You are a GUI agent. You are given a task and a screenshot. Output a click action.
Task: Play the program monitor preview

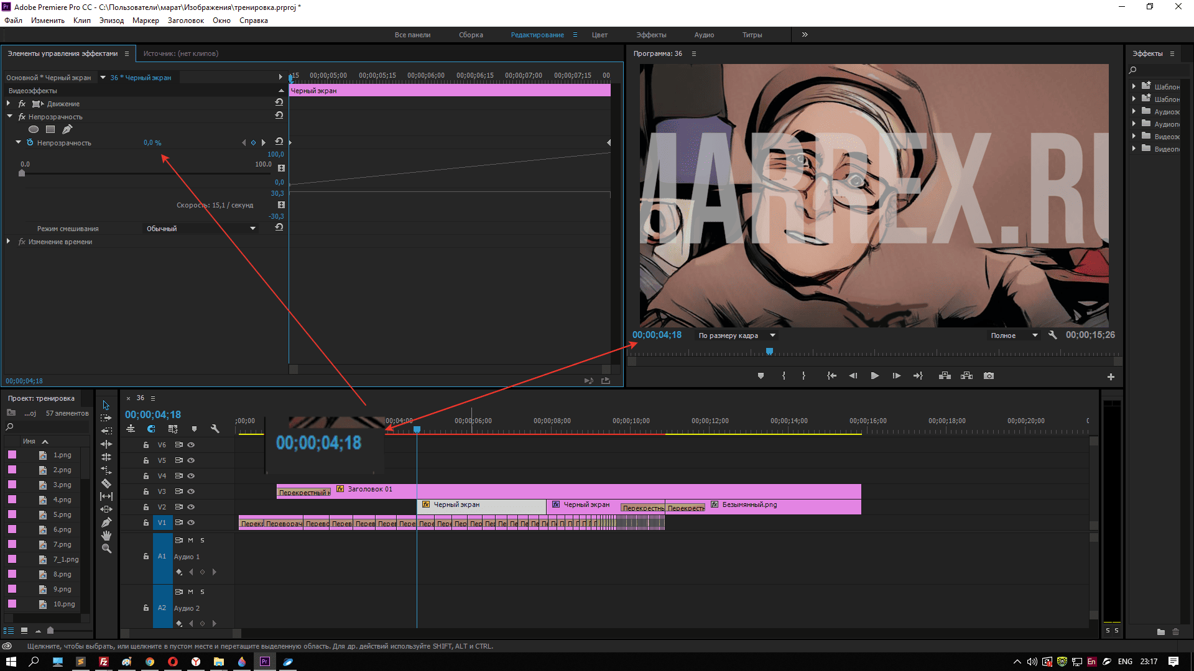[x=875, y=376]
